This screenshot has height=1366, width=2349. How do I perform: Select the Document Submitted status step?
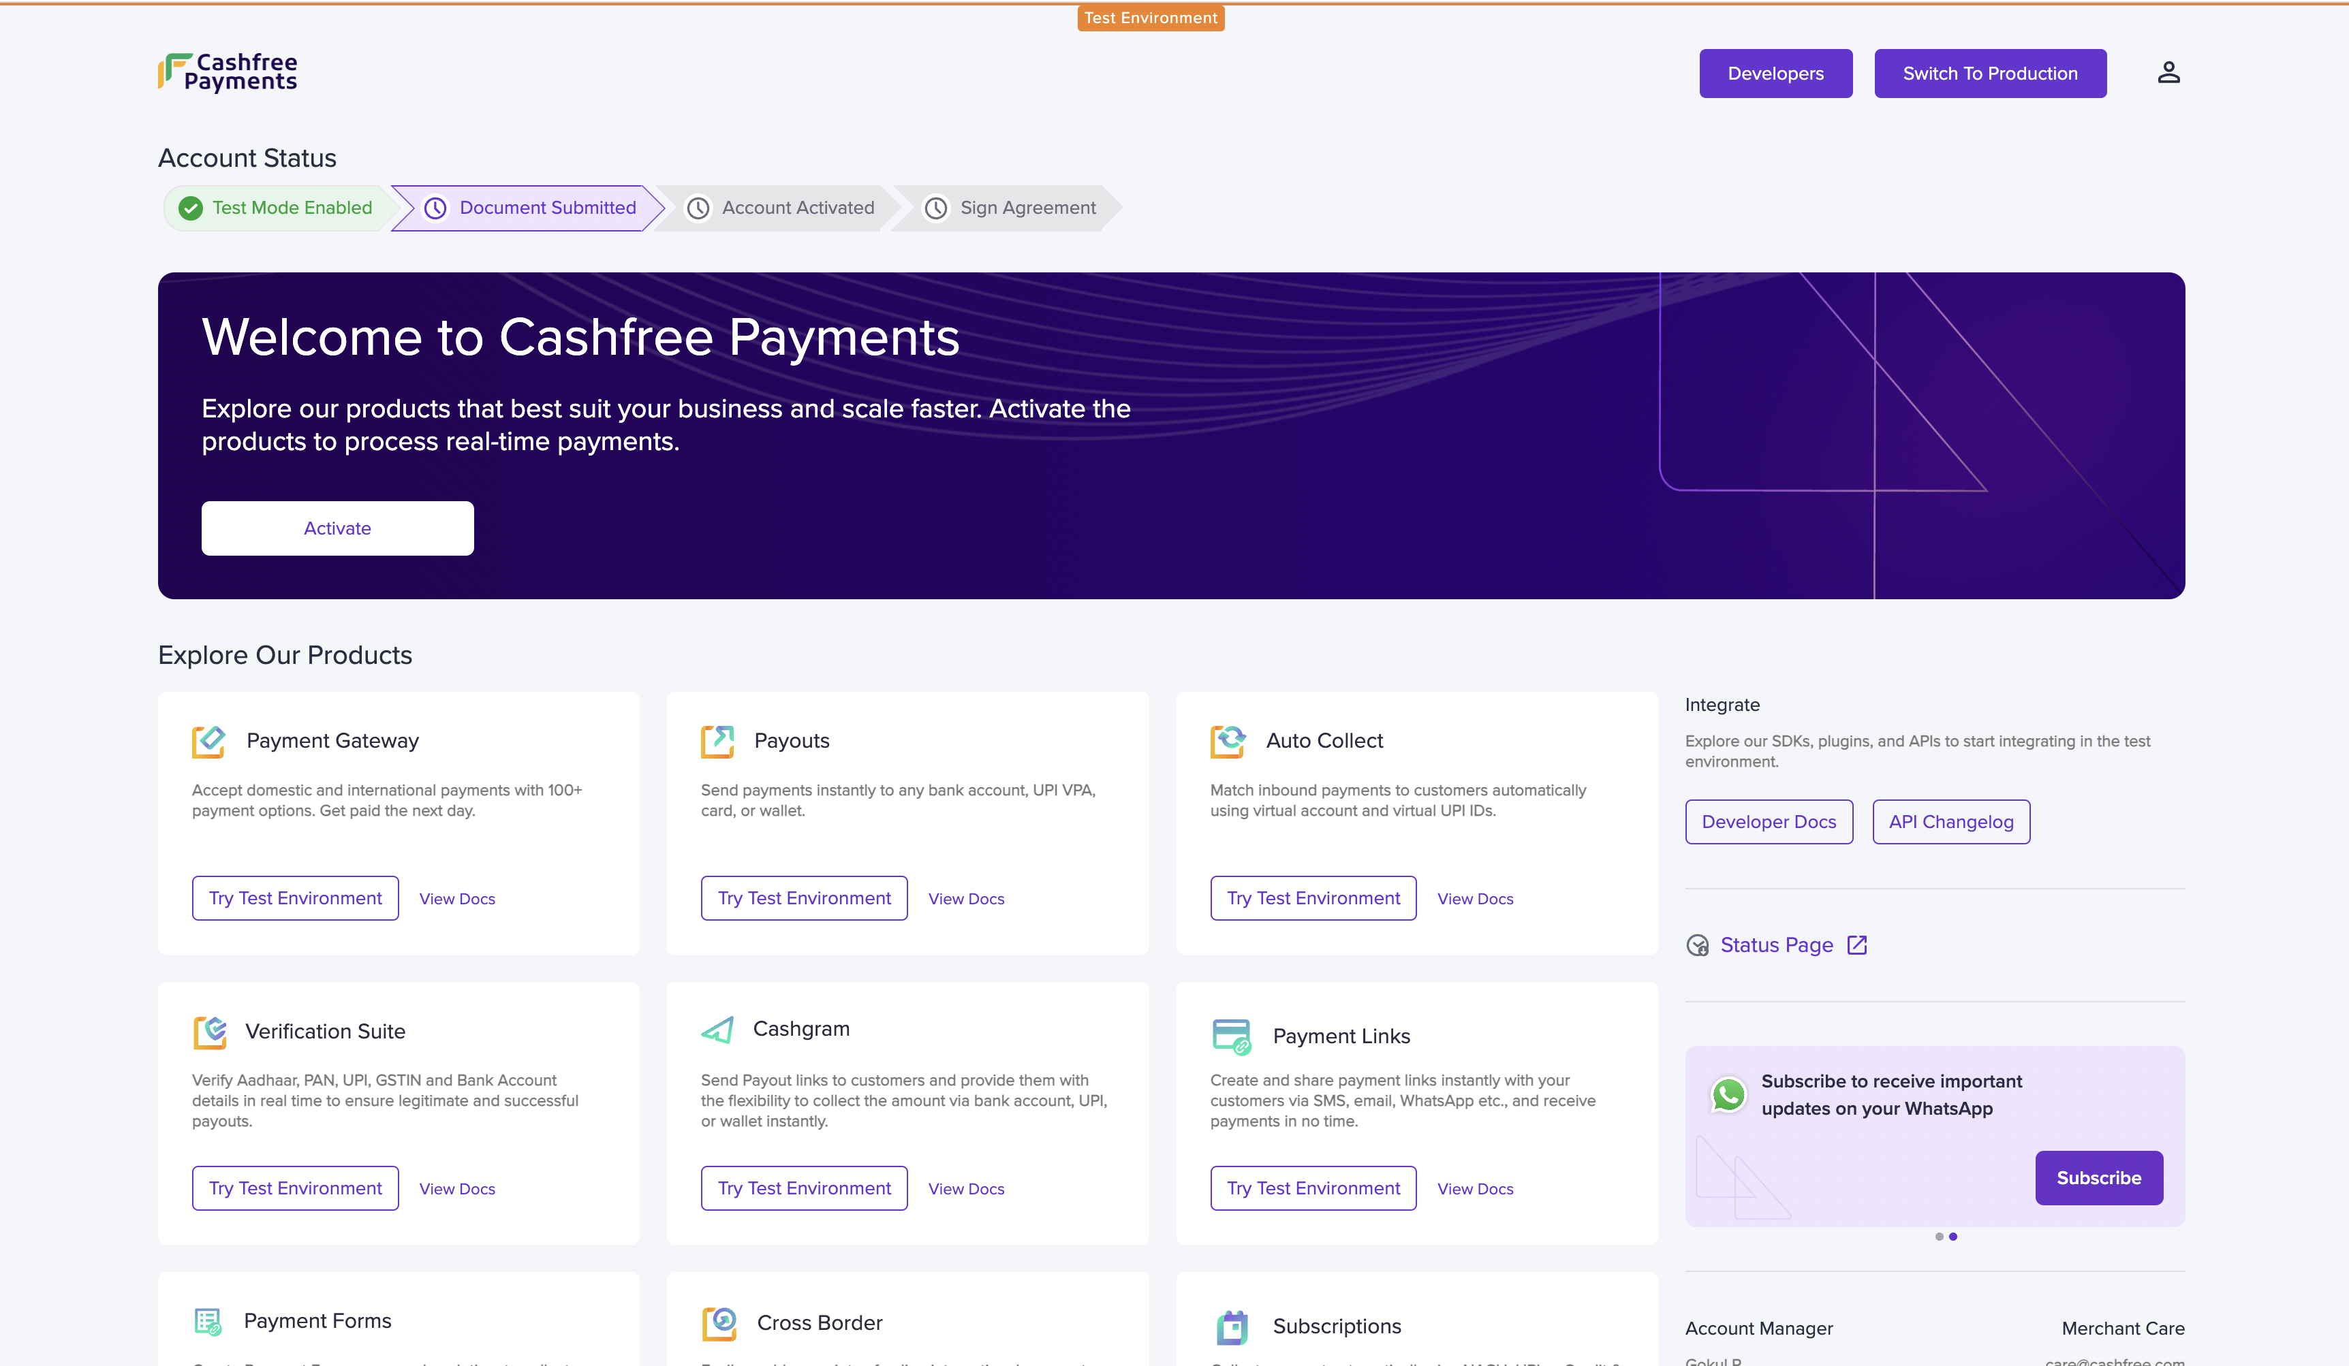coord(529,208)
